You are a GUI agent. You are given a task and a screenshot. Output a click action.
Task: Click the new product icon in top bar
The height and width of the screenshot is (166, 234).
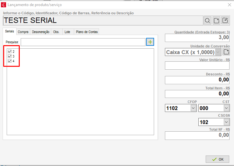click(216, 21)
